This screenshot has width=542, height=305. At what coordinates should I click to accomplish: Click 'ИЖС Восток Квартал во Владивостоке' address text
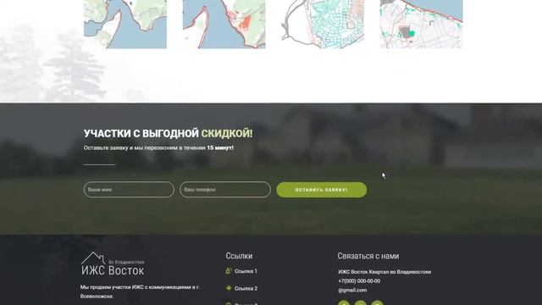[384, 272]
